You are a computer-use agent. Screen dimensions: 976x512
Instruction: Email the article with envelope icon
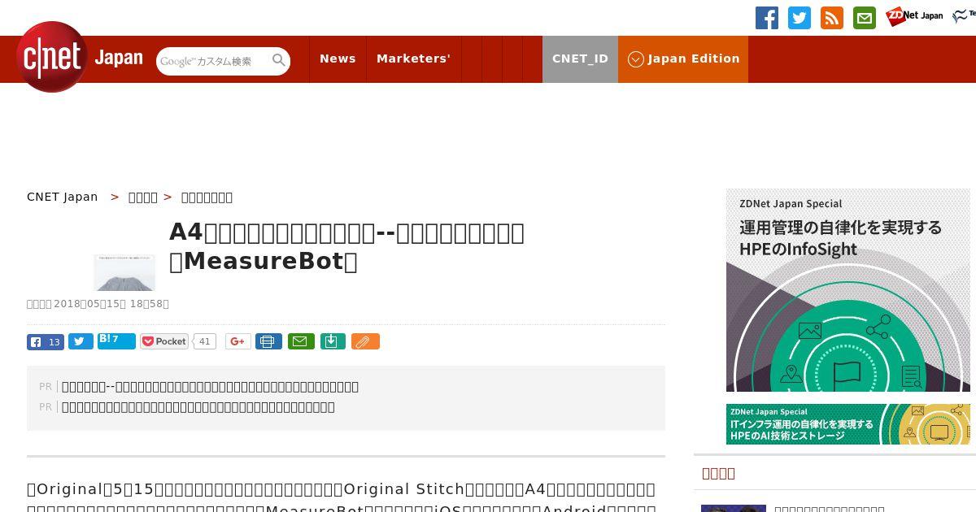pyautogui.click(x=299, y=341)
